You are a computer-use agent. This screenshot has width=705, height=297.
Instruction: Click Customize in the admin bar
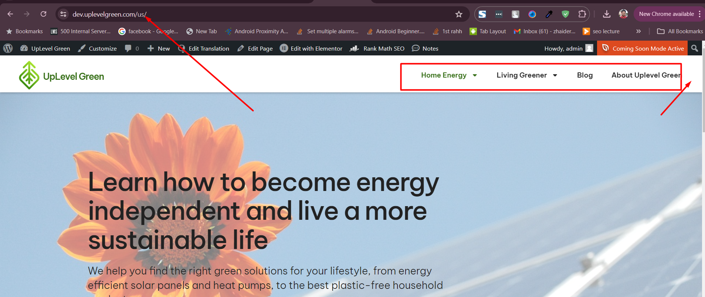click(97, 48)
